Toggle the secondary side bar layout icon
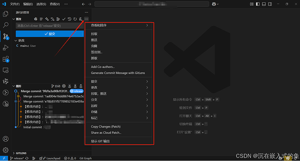300x161 pixels. pyautogui.click(x=270, y=4)
